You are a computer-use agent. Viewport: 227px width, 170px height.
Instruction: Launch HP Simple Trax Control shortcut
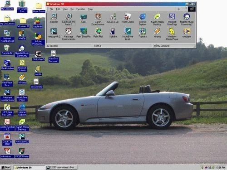pos(7,110)
